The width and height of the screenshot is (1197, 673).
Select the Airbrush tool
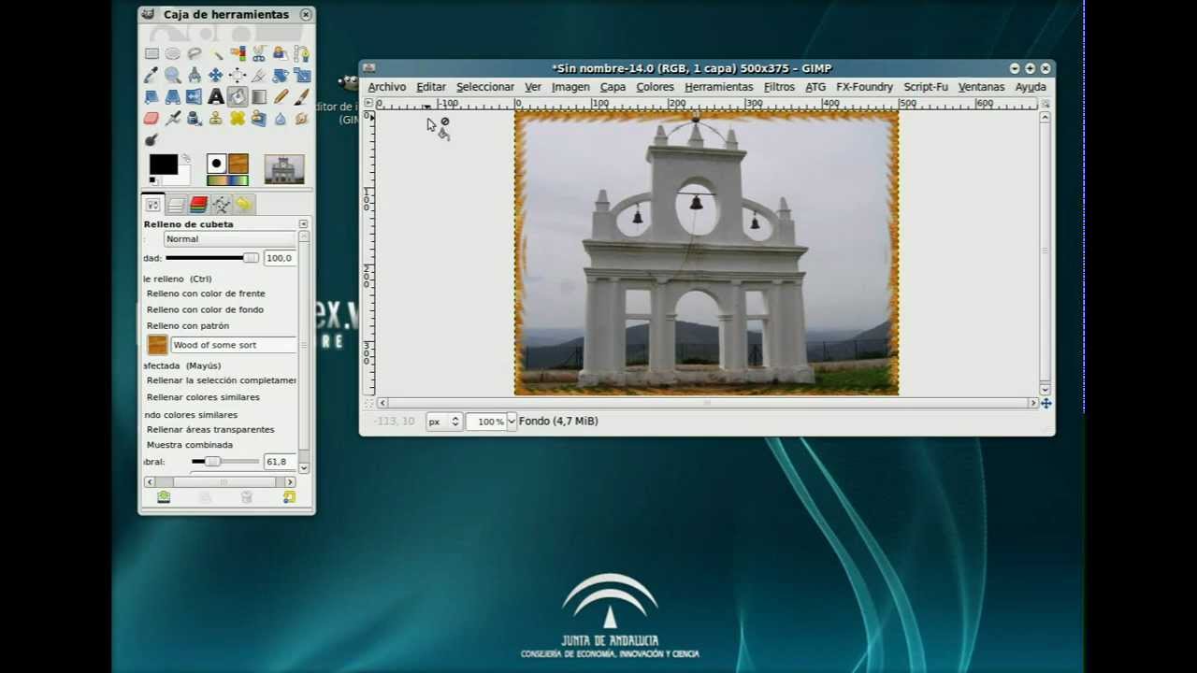tap(173, 119)
